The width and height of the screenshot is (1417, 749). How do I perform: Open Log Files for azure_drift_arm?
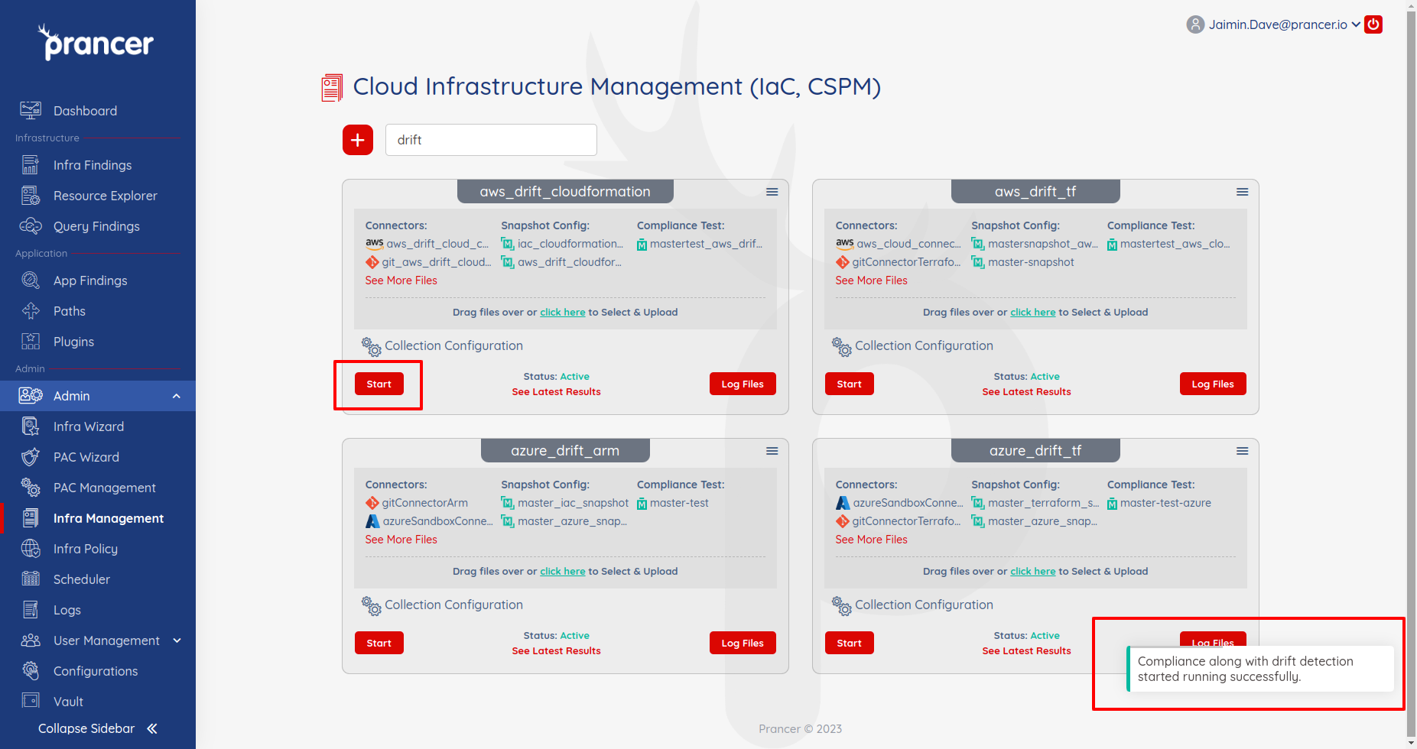point(743,643)
